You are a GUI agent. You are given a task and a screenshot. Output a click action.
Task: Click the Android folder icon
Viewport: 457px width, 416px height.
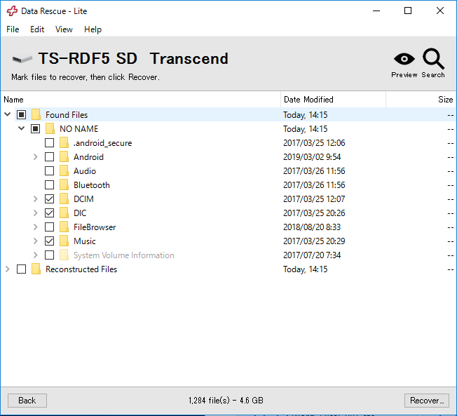[64, 157]
